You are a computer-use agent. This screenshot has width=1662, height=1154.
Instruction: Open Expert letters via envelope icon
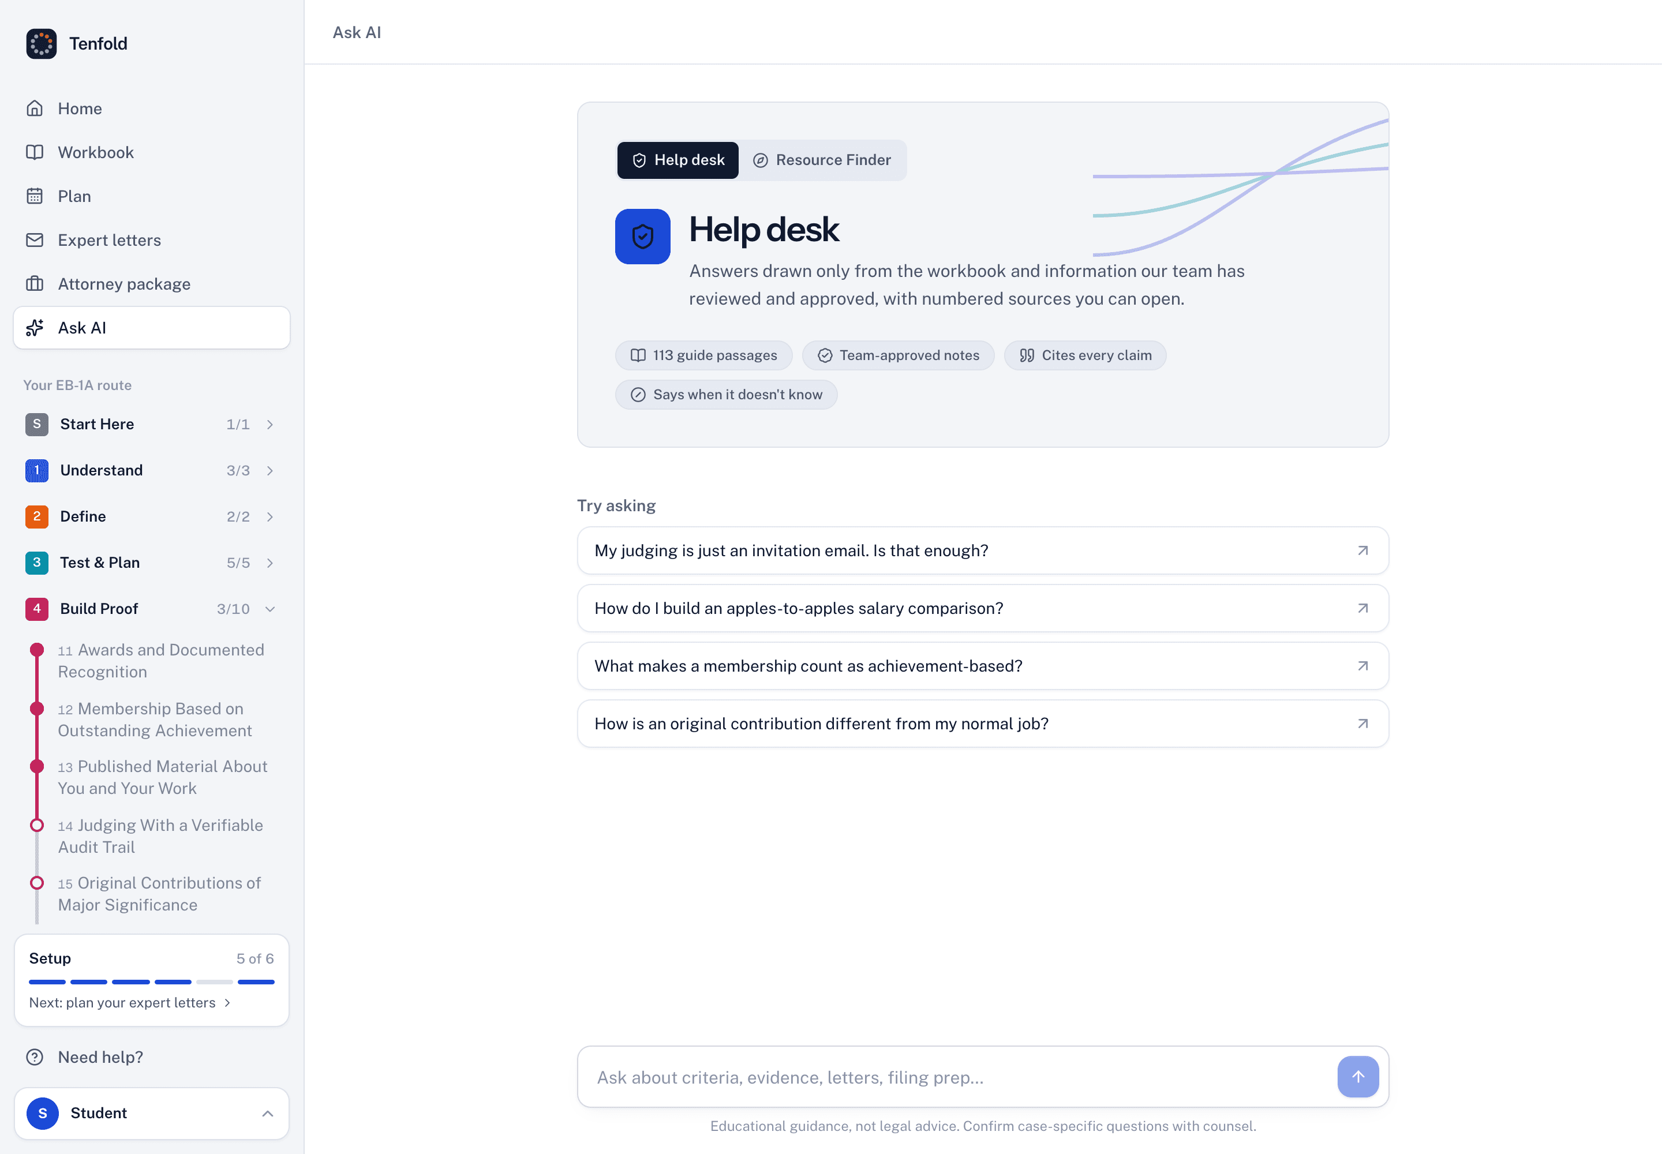tap(35, 240)
